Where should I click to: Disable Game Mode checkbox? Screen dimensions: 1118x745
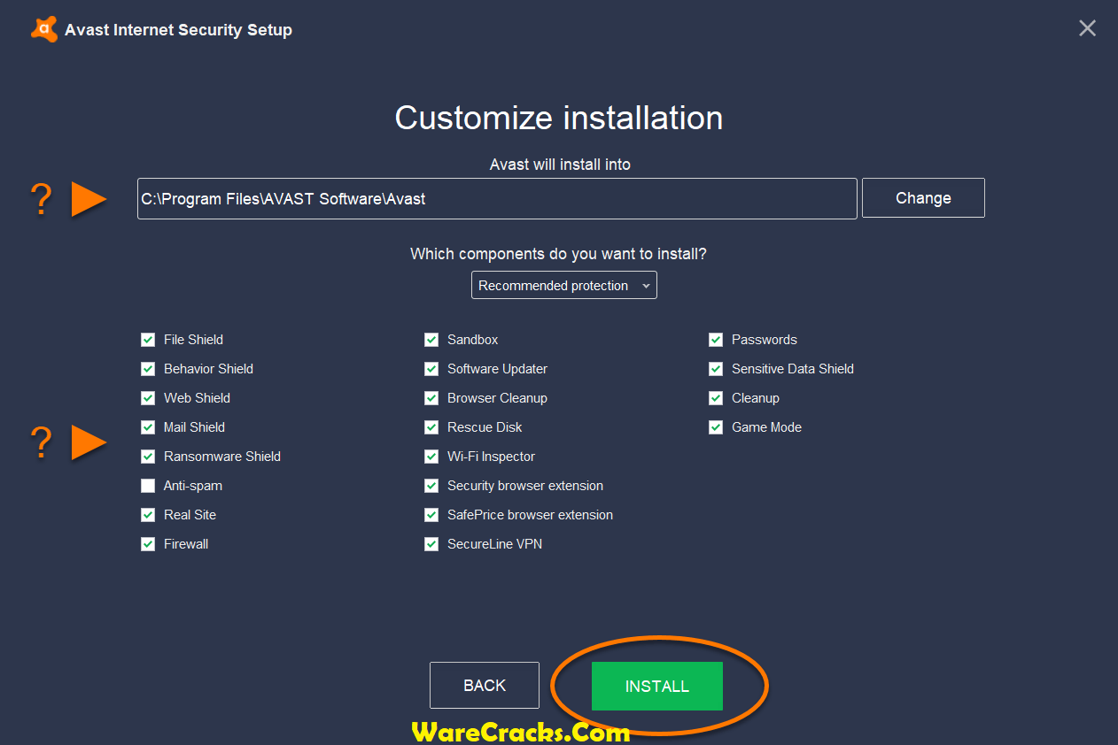pos(716,427)
